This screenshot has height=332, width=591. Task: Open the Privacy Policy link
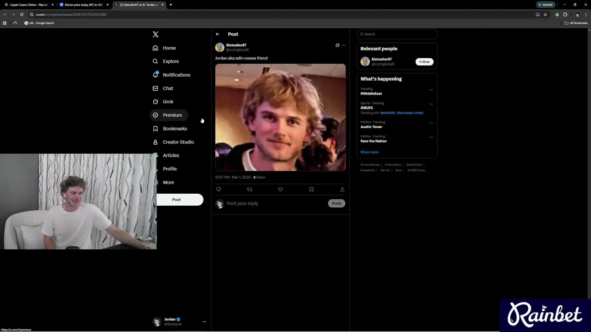point(393,165)
